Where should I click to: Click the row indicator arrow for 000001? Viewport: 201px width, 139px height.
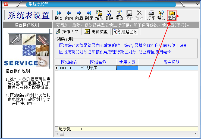point(56,68)
